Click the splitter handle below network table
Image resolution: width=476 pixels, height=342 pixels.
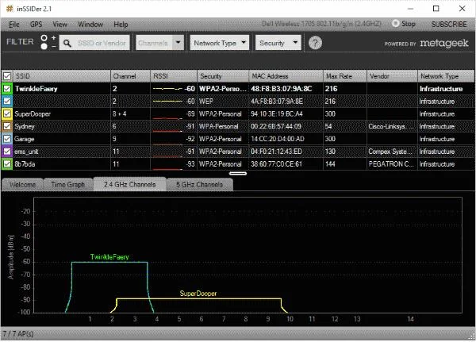[x=238, y=174]
